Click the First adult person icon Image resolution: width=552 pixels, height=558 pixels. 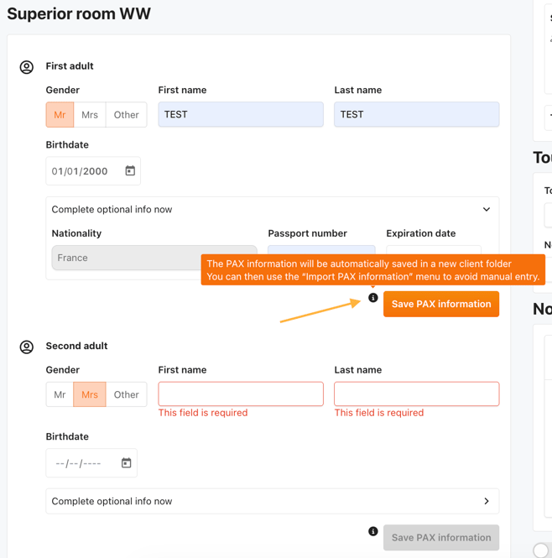(x=27, y=67)
